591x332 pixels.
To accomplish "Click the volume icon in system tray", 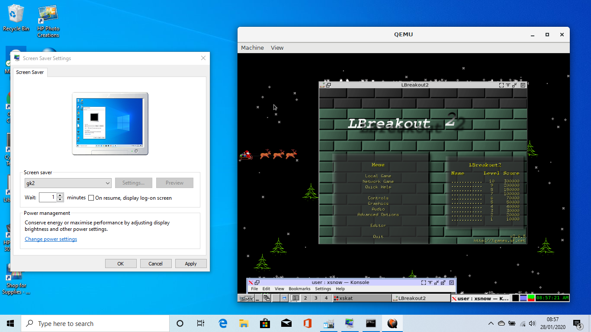I will [533, 323].
